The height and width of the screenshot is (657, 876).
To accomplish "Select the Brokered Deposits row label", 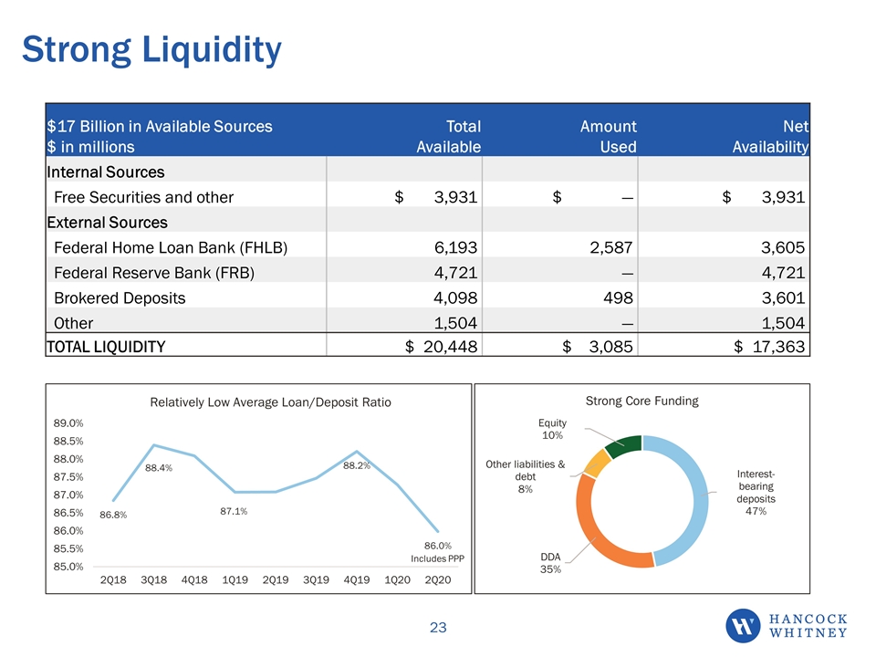I will point(120,297).
